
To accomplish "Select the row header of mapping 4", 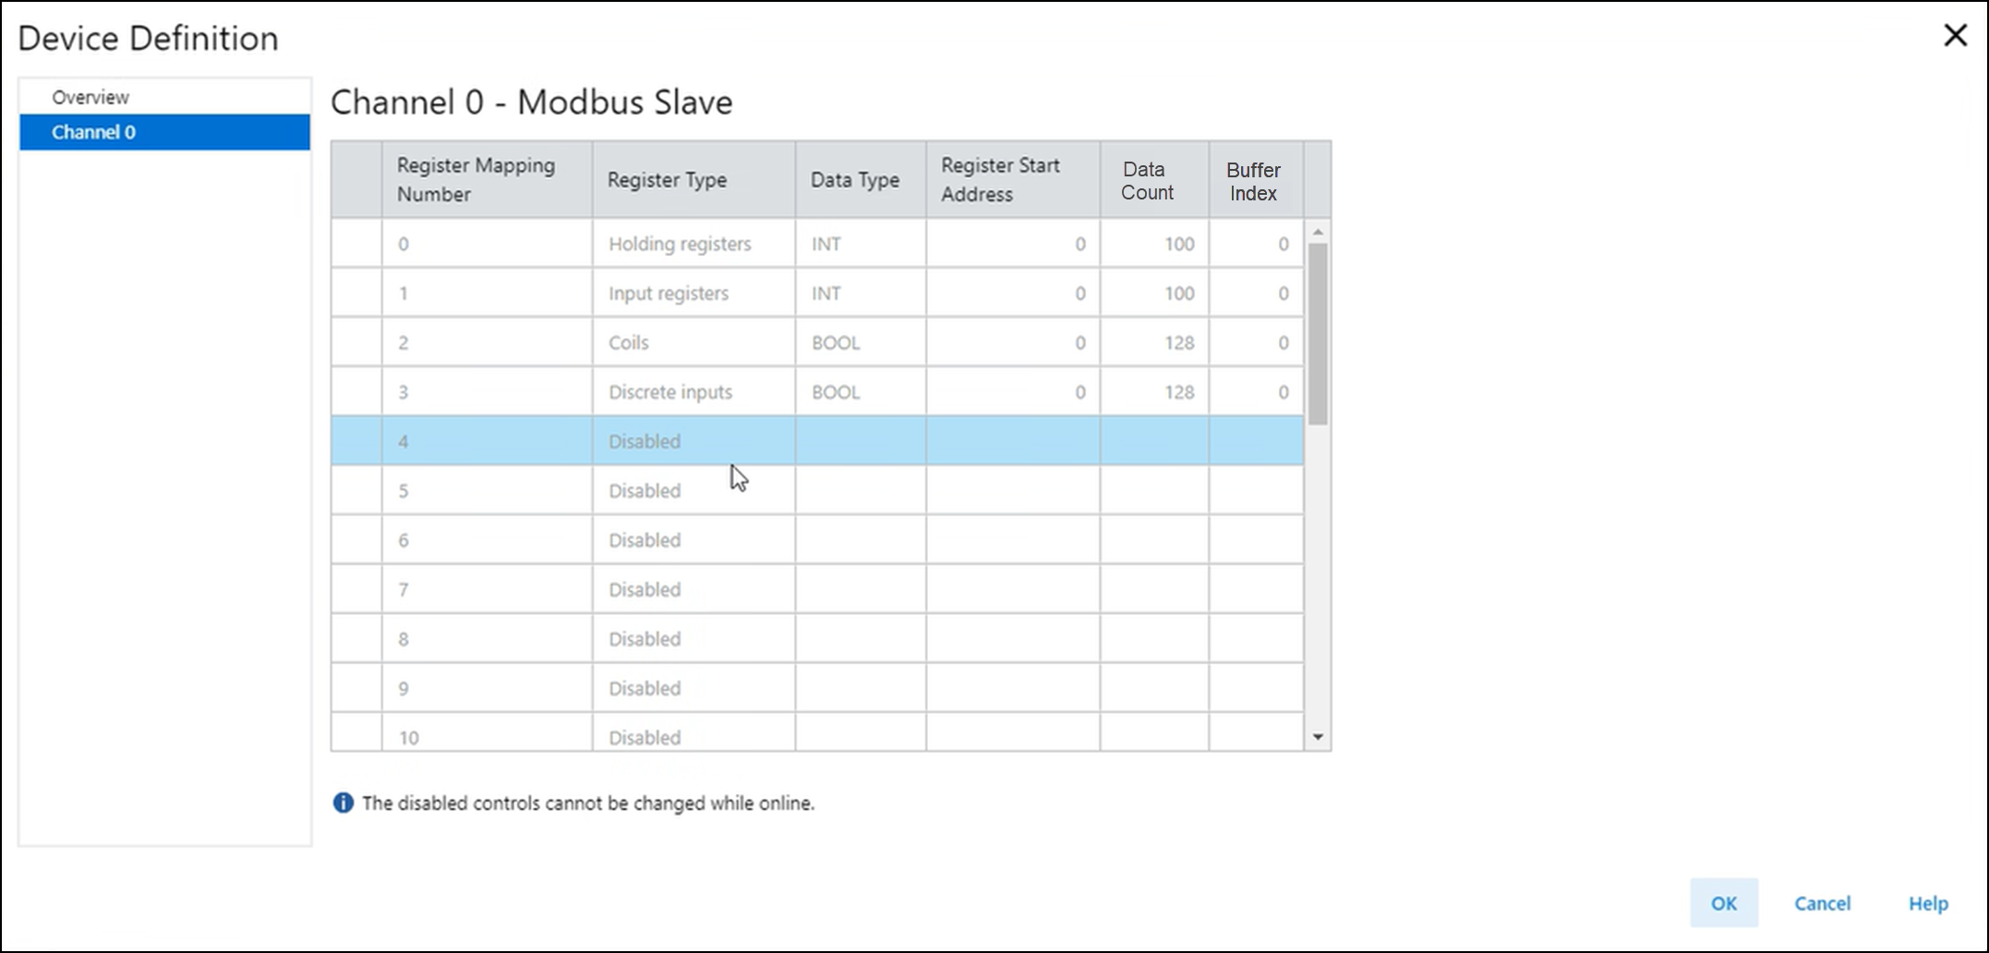I will point(356,441).
